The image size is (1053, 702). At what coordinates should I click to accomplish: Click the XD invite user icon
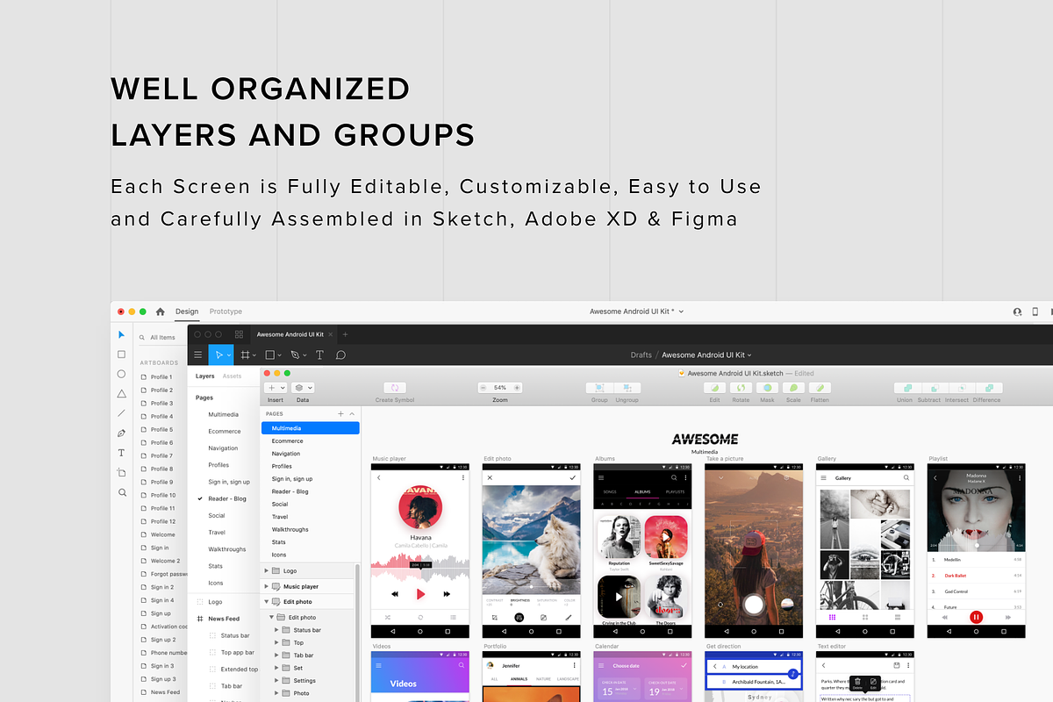[x=1017, y=312]
